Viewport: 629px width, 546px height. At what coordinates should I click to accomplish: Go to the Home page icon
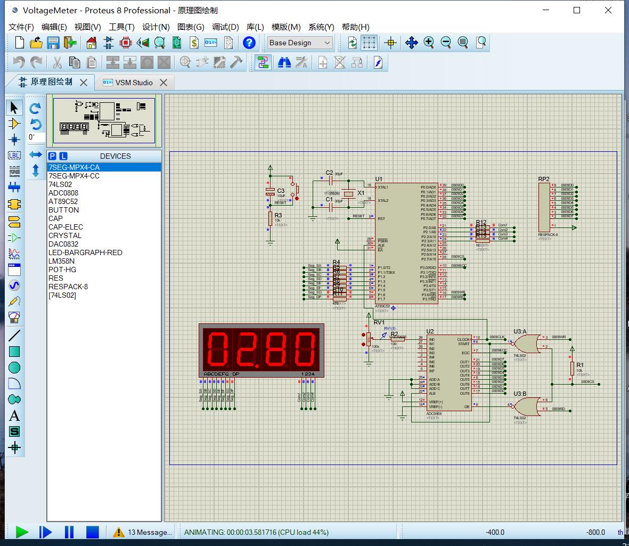[92, 43]
